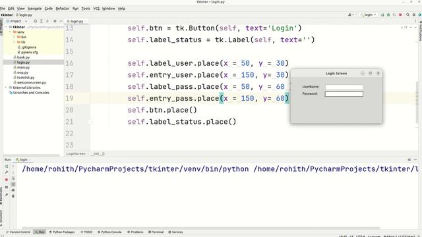The height and width of the screenshot is (237, 422).
Task: Open Terminal tool window
Action: click(156, 232)
